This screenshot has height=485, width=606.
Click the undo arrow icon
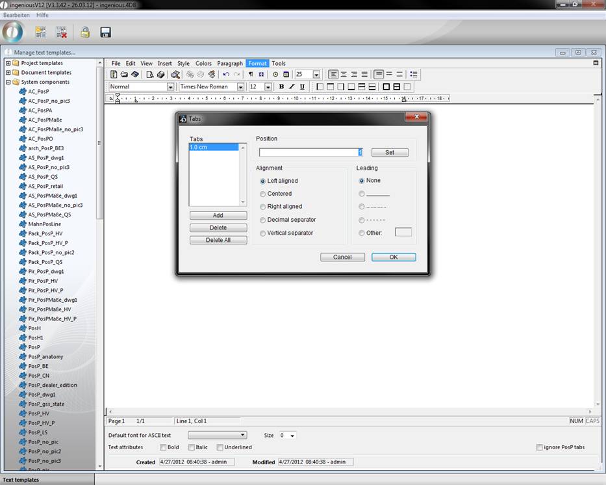click(x=226, y=75)
